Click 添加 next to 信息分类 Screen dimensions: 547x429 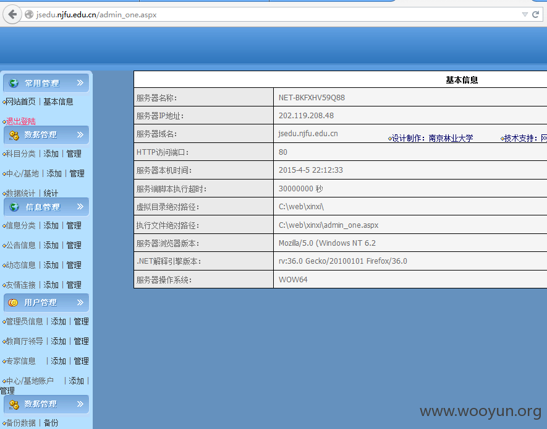tap(51, 226)
